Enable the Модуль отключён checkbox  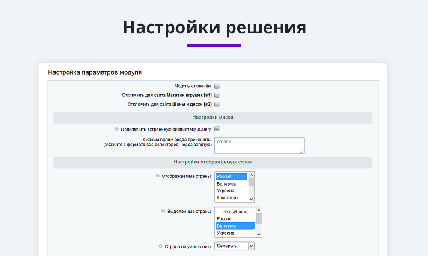217,86
